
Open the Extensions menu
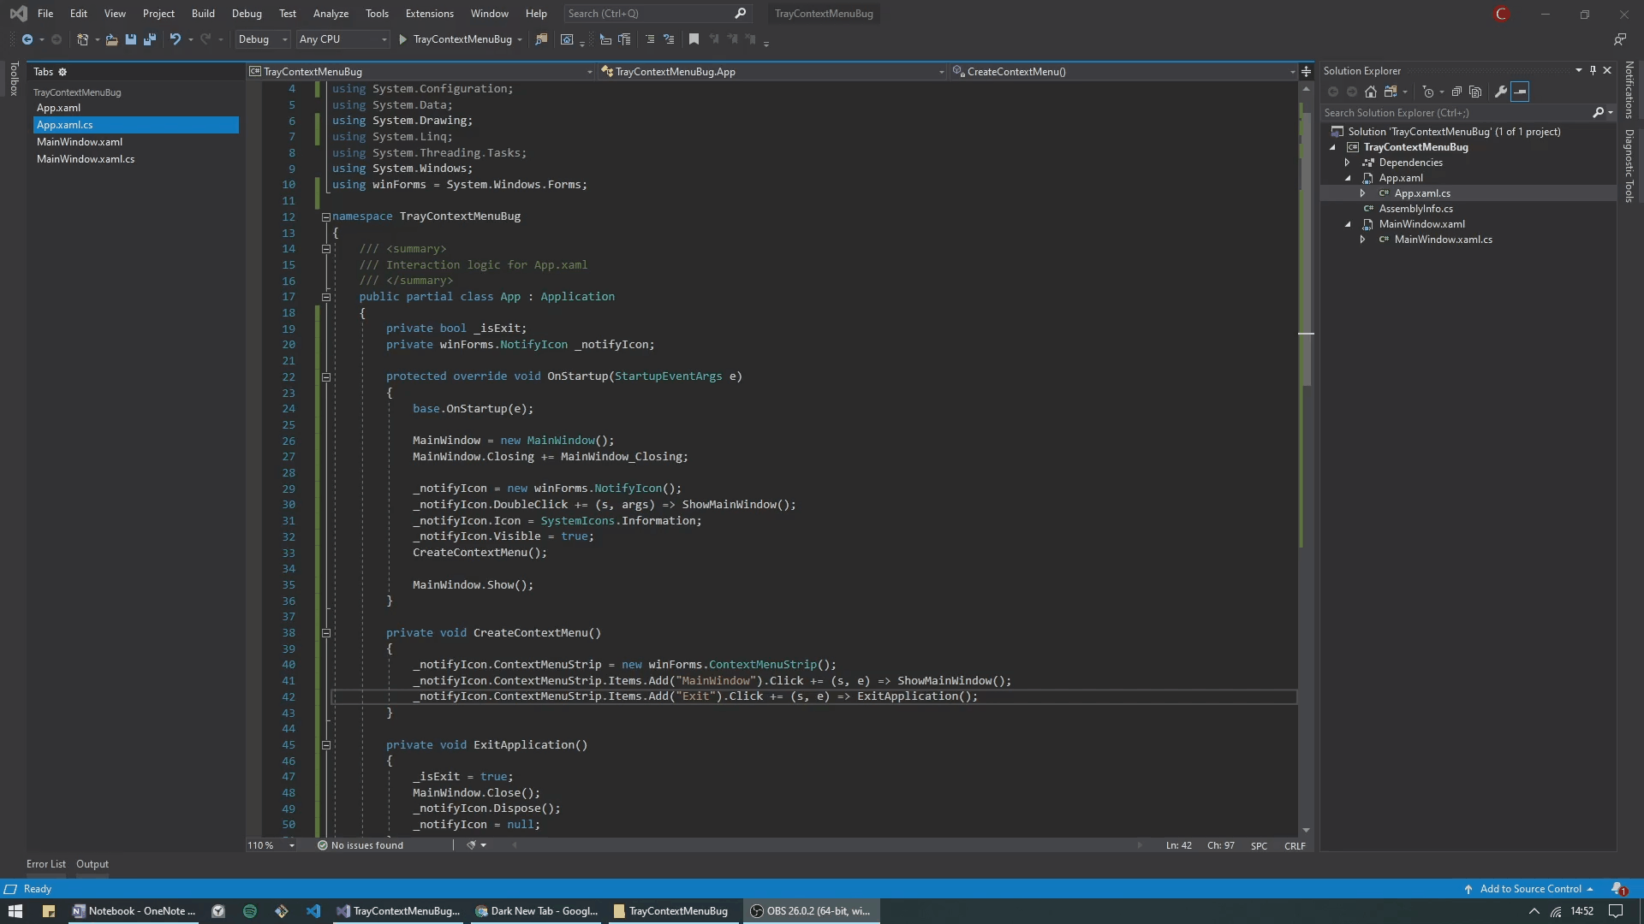(x=430, y=14)
